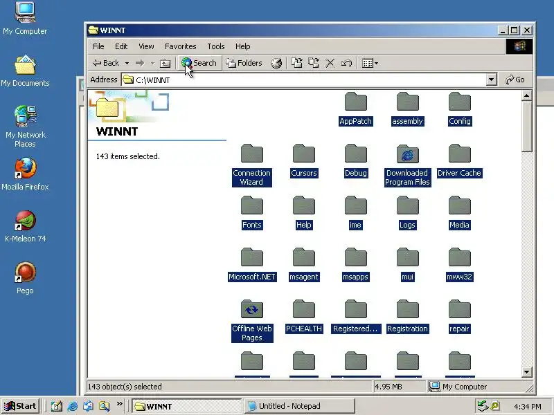554x415 pixels.
Task: Switch to Untitled - Notepad taskbar button
Action: (x=299, y=406)
